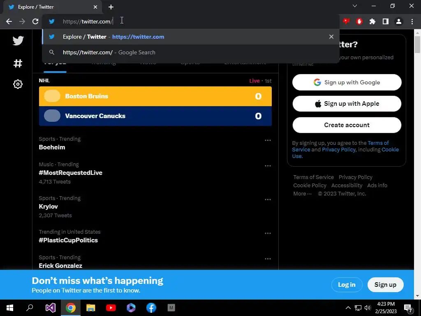Click the red hand ad-blocker extension icon
Viewport: 421px width, 316px height.
click(359, 21)
